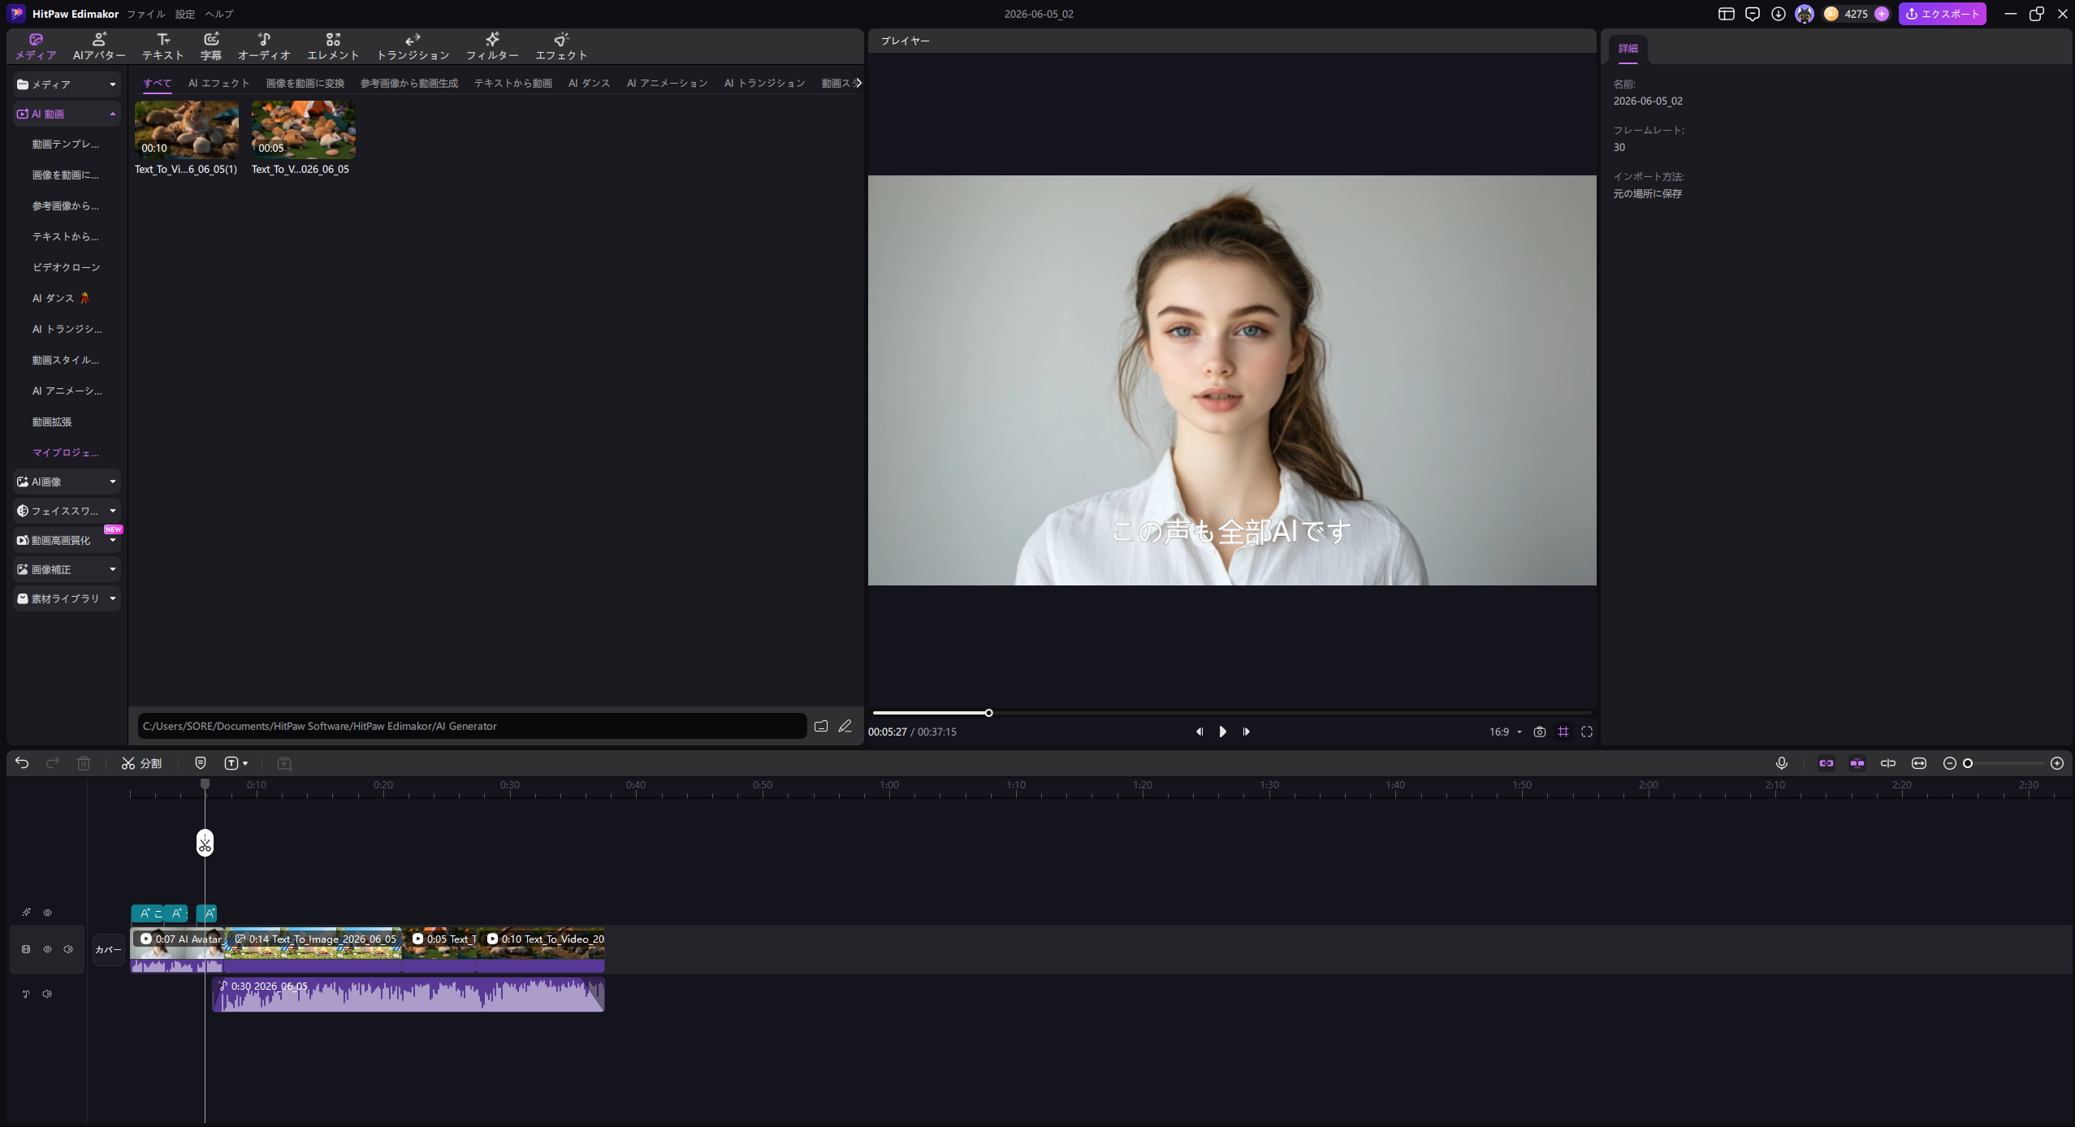
Task: Open the 設定 menu
Action: tap(185, 14)
